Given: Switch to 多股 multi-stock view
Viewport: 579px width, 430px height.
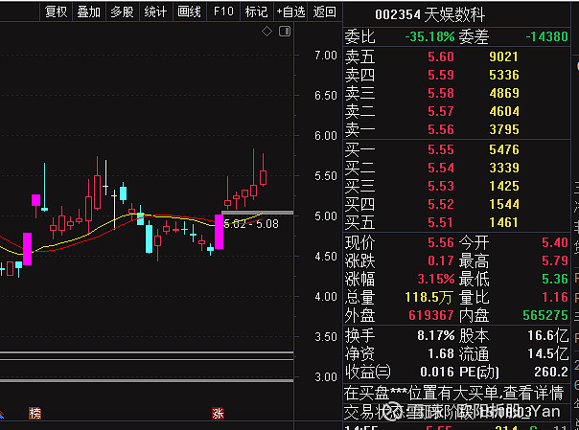Looking at the screenshot, I should [121, 11].
